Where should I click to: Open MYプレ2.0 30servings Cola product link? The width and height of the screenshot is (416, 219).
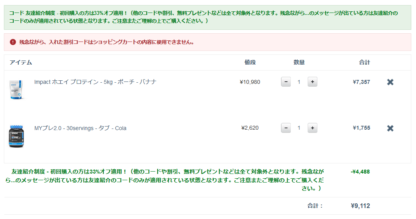click(80, 128)
